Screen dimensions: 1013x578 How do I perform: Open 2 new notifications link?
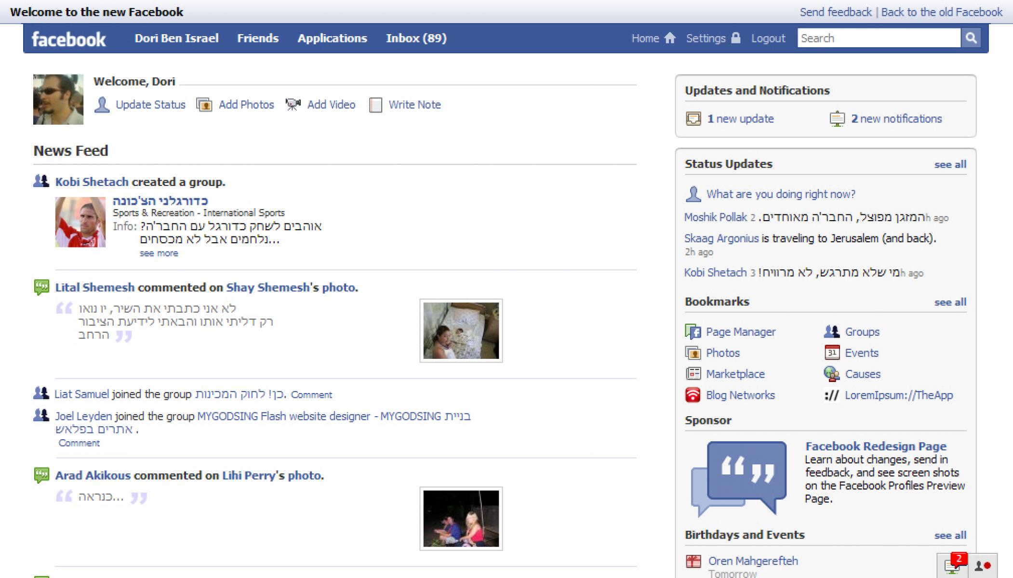click(896, 118)
